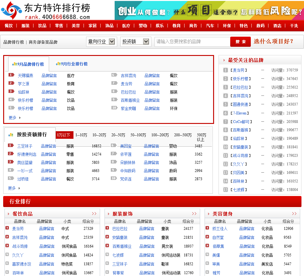This screenshot has height=276, width=304.
Task: Expand 更多 under the investment ranking list
Action: click(14, 188)
